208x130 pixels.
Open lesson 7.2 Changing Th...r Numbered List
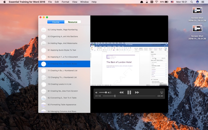click(64, 77)
